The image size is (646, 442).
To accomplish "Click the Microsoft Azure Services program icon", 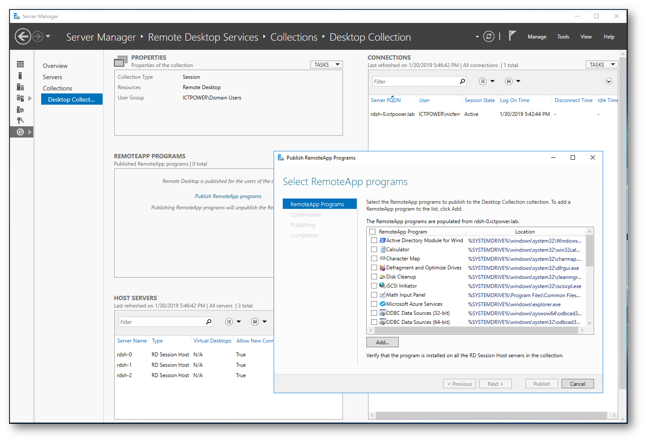I will pyautogui.click(x=383, y=304).
